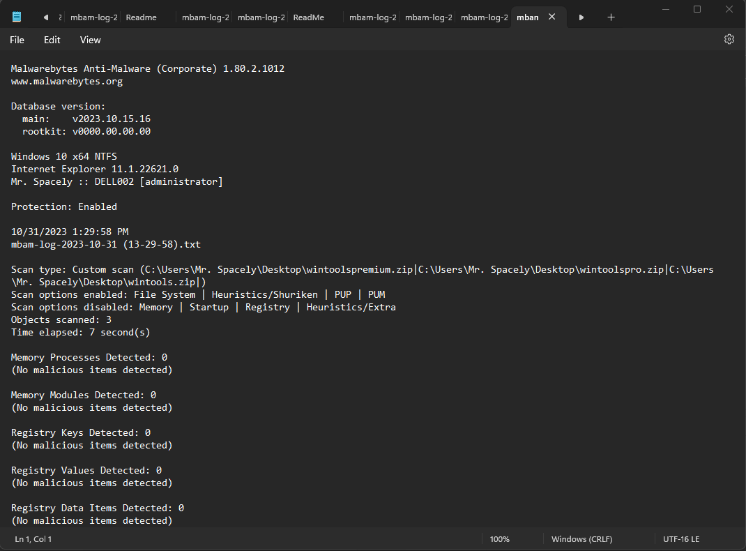
Task: Click the 'rootkit: v0000.00.00.00' line
Action: (86, 131)
